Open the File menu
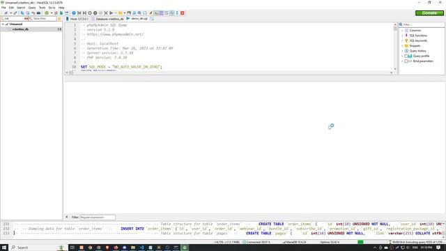Viewport: 446px width, 251px height. 3,8
